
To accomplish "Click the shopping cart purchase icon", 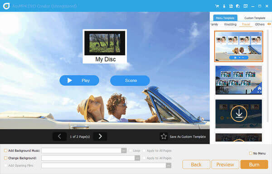I will [x=217, y=6].
